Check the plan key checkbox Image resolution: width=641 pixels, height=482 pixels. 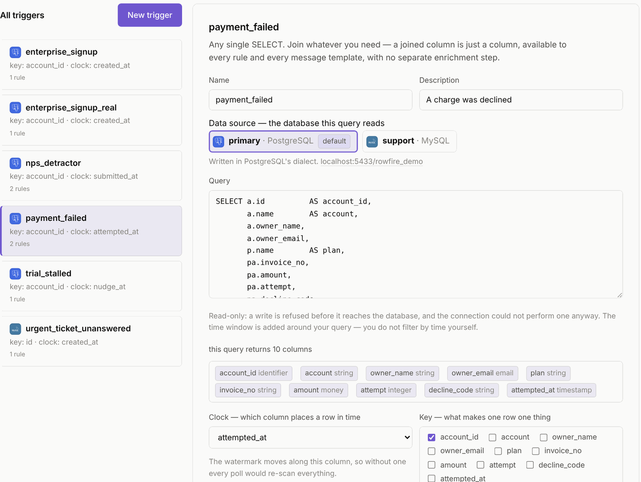498,451
